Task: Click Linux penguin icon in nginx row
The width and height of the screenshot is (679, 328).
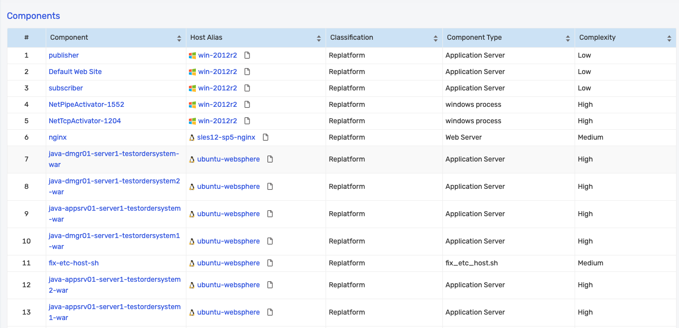Action: tap(192, 138)
